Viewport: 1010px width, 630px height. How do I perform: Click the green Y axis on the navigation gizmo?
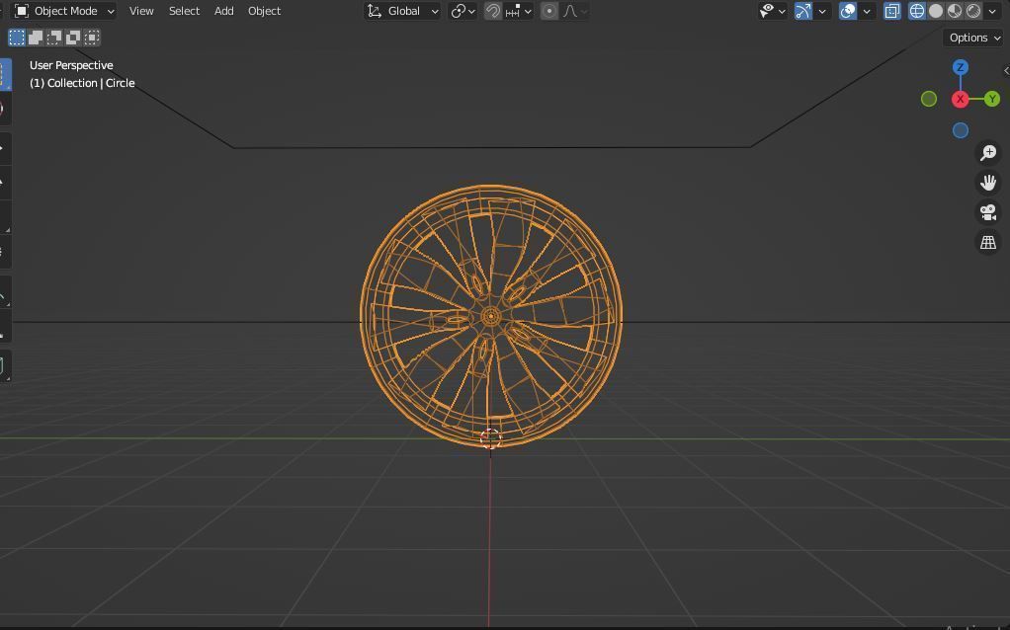coord(991,99)
